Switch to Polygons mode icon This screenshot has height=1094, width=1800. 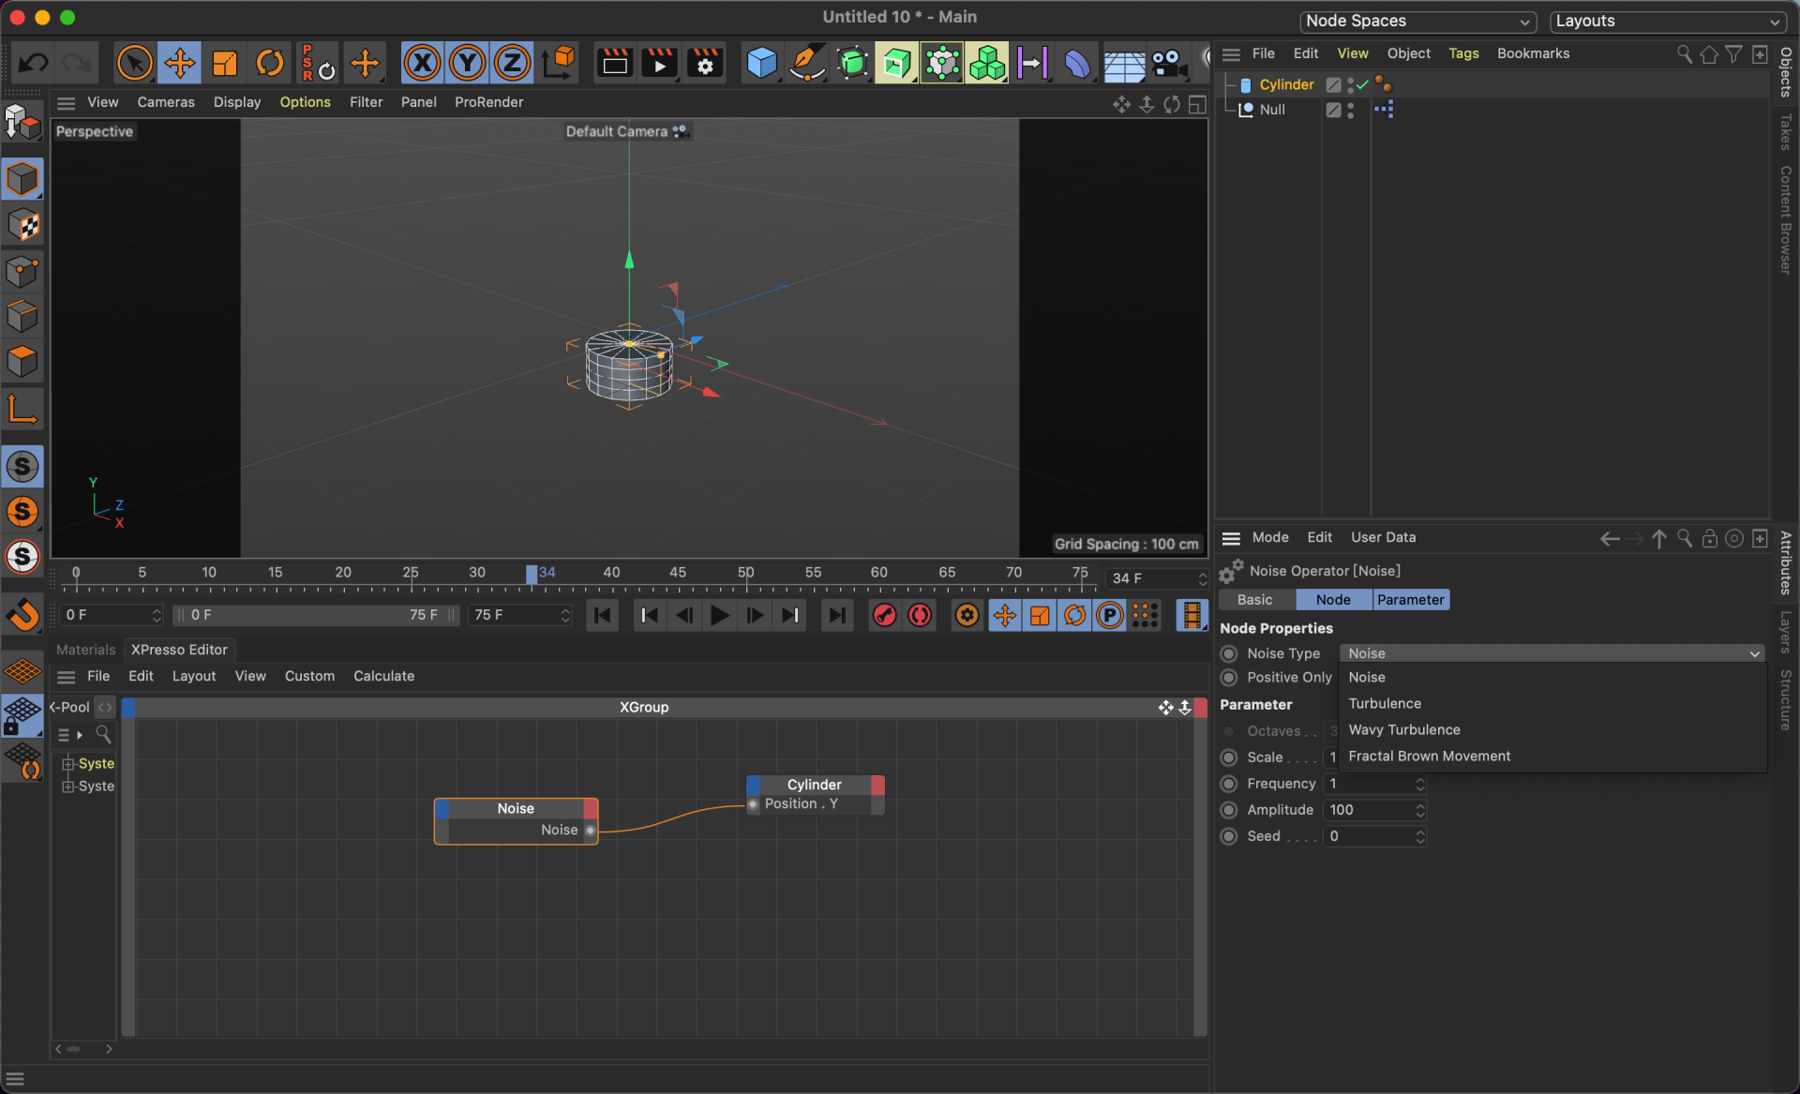pyautogui.click(x=22, y=362)
